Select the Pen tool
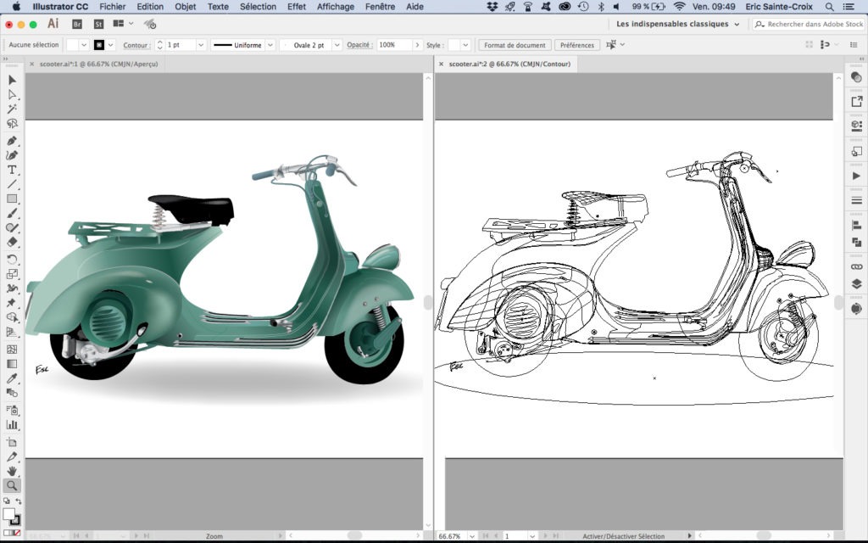Image resolution: width=868 pixels, height=543 pixels. click(x=12, y=141)
